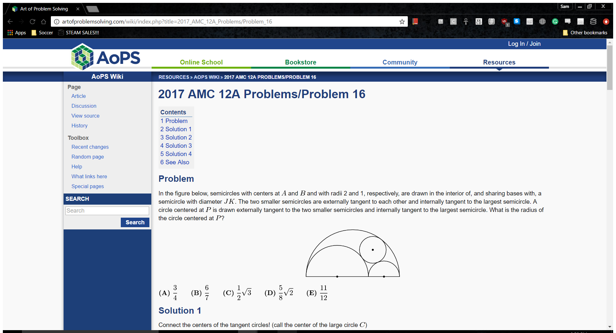Click the reload page icon

[32, 22]
